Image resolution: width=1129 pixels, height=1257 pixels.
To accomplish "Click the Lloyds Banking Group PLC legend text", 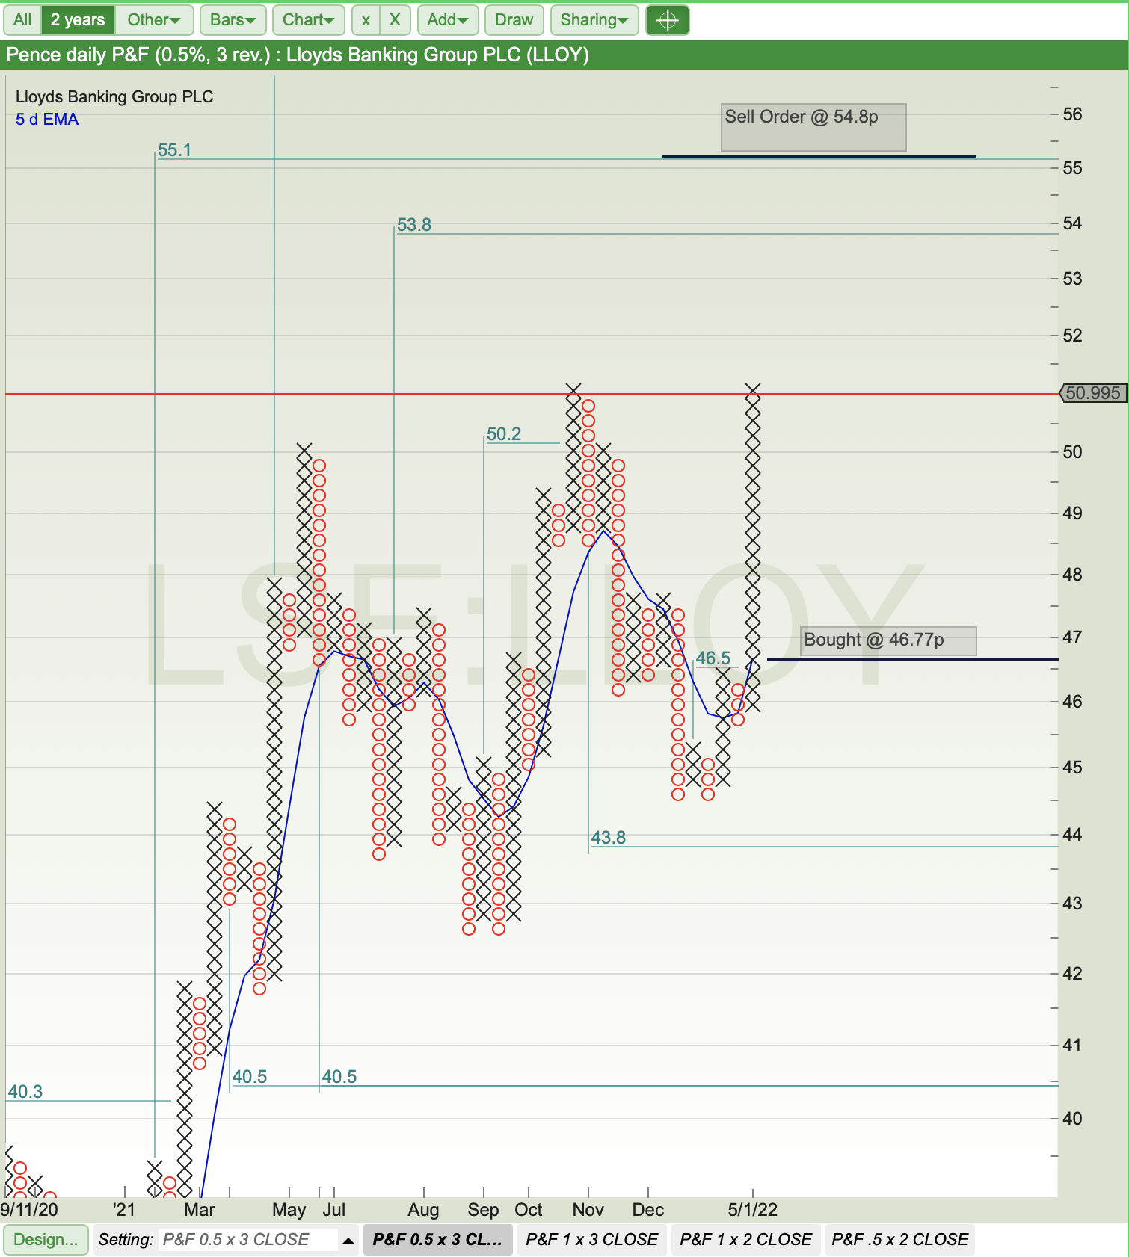I will click(114, 97).
